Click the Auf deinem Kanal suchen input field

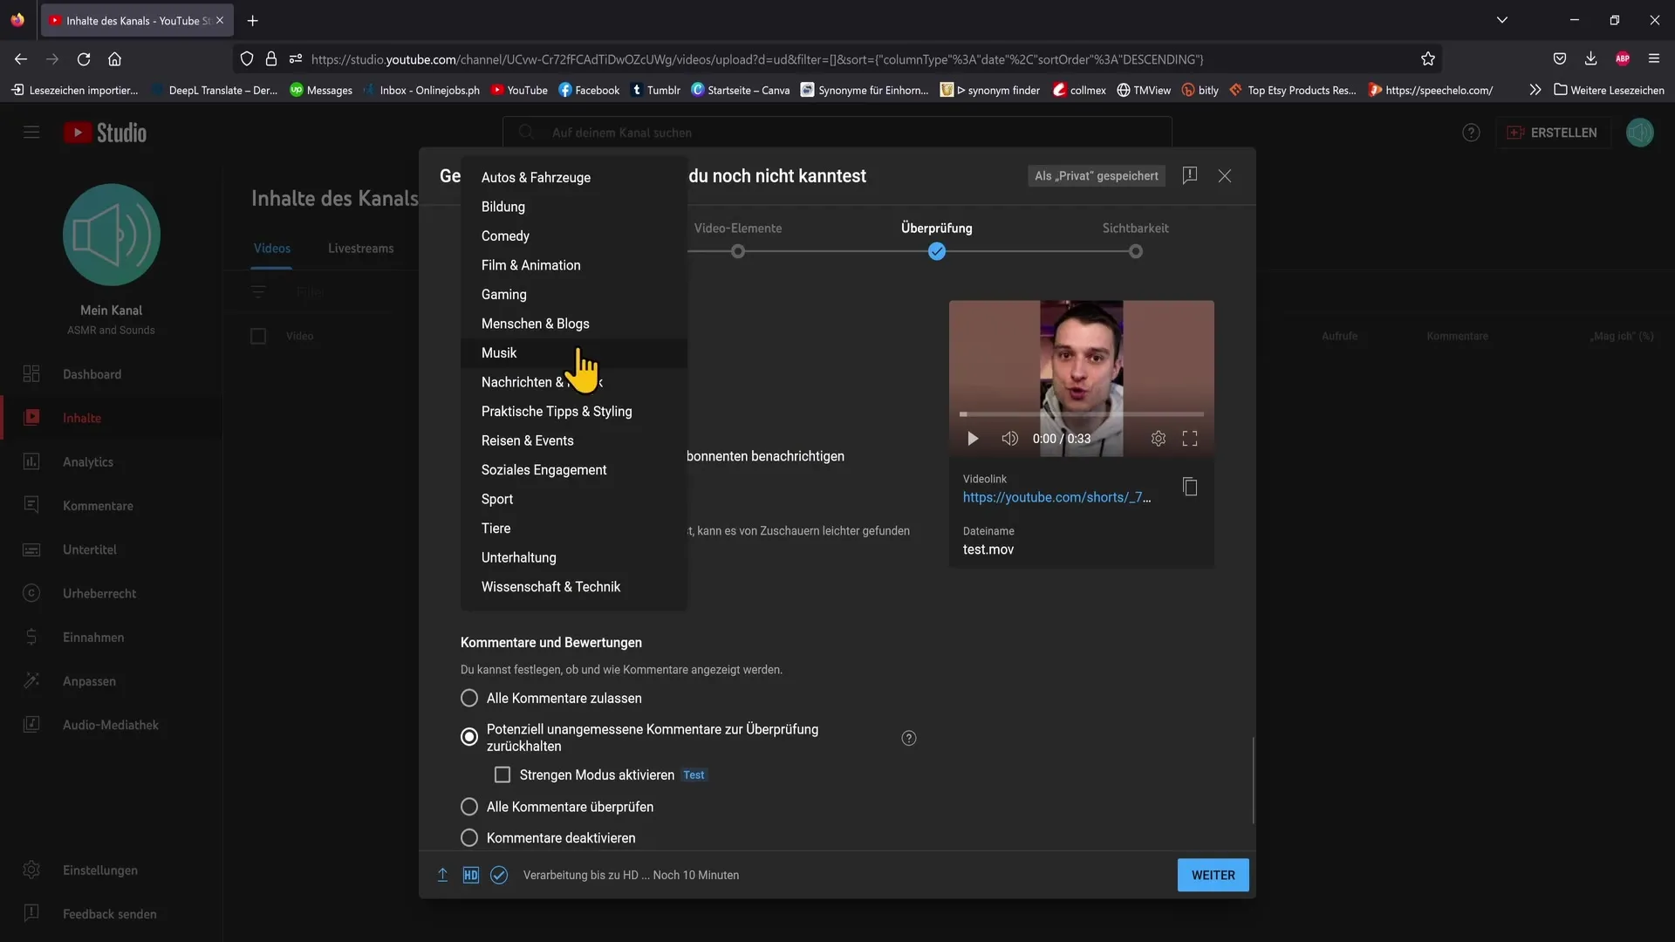click(837, 133)
